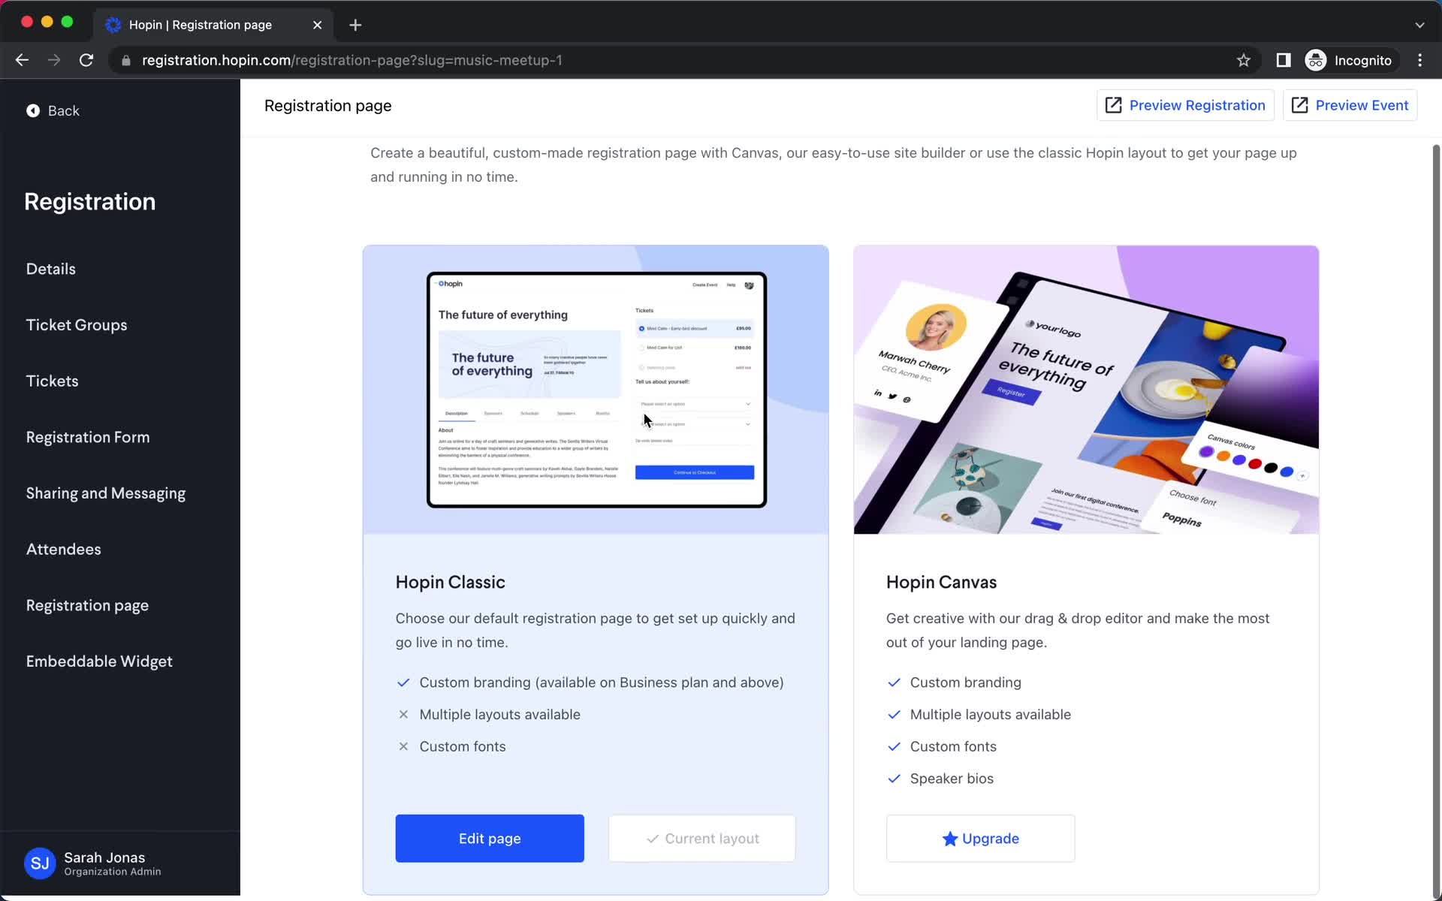Image resolution: width=1442 pixels, height=901 pixels.
Task: Click Speaker bios feature text
Action: pyautogui.click(x=952, y=779)
